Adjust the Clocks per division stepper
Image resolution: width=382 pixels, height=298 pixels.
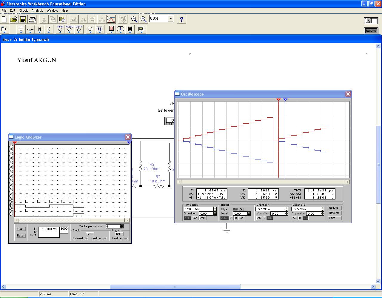click(x=122, y=226)
